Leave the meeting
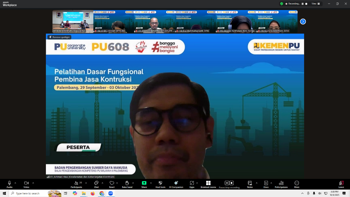350x197 pixels. [x=341, y=183]
